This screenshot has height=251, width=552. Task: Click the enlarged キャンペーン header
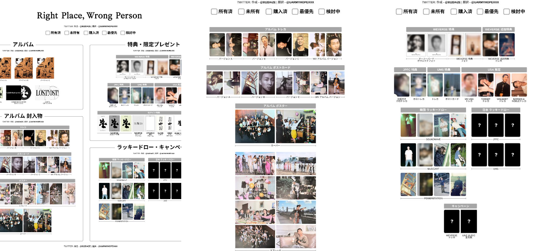460,206
